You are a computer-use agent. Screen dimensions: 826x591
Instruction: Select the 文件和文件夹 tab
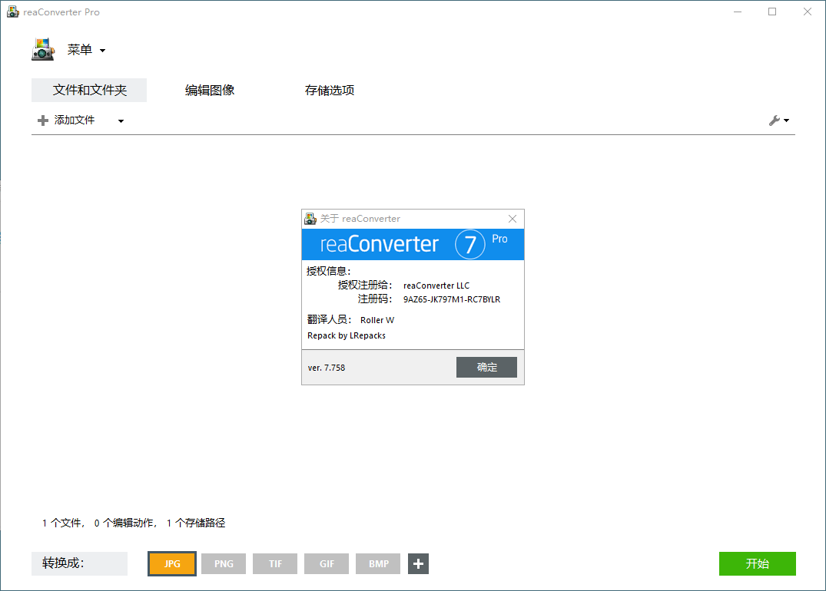[x=89, y=90]
